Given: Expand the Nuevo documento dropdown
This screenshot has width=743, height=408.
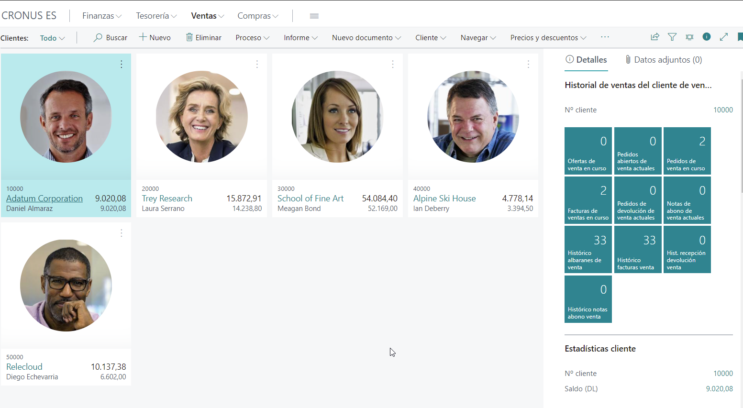Looking at the screenshot, I should 367,37.
